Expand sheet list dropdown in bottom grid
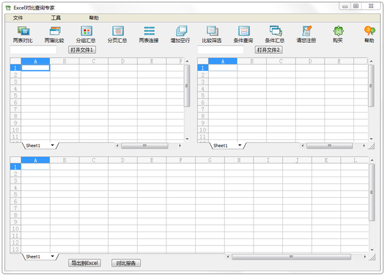Image resolution: width=384 pixels, height=275 pixels. point(52,256)
